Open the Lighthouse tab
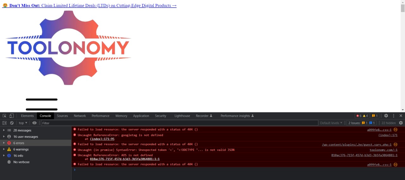Image resolution: width=405 pixels, height=180 pixels. 182,116
